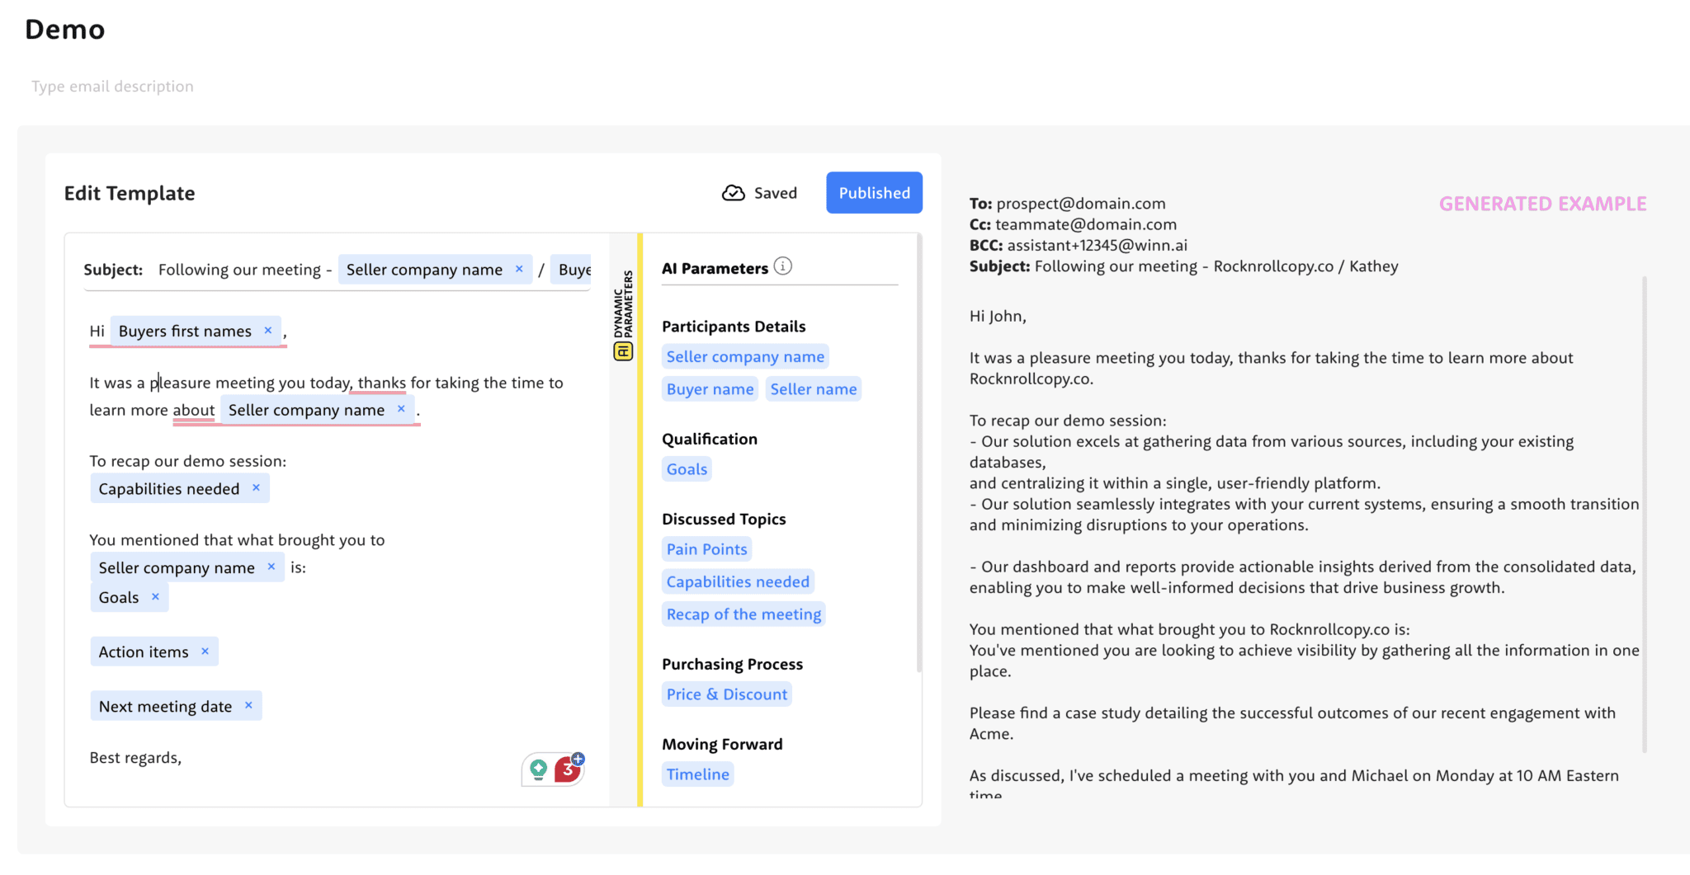Click the Buyers first names chip label
1690x875 pixels.
pyautogui.click(x=185, y=332)
